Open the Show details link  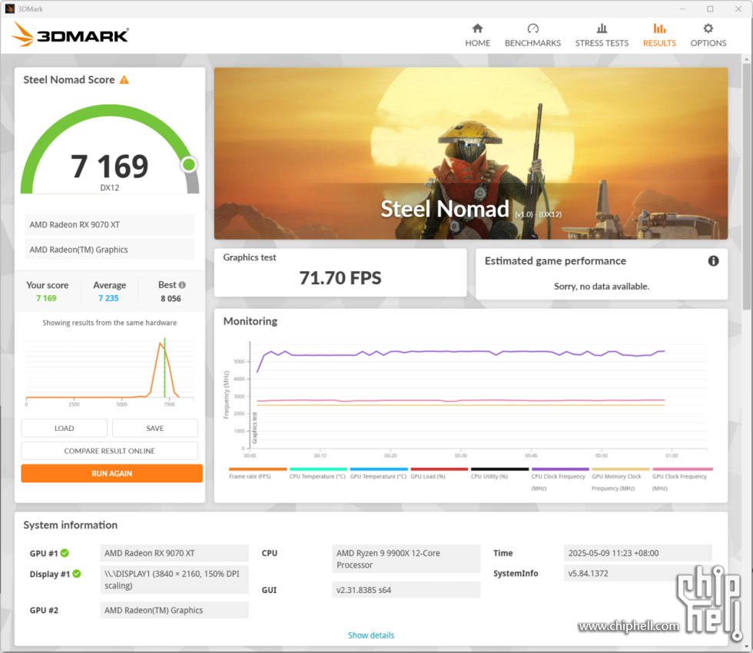click(370, 635)
